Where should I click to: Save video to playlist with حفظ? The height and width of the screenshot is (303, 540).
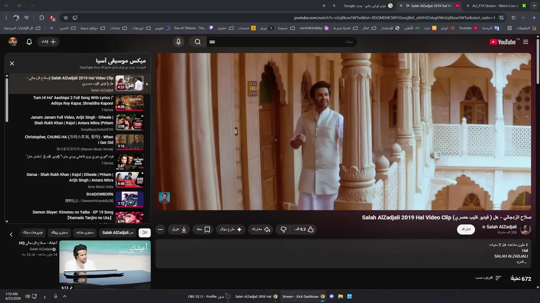203,229
